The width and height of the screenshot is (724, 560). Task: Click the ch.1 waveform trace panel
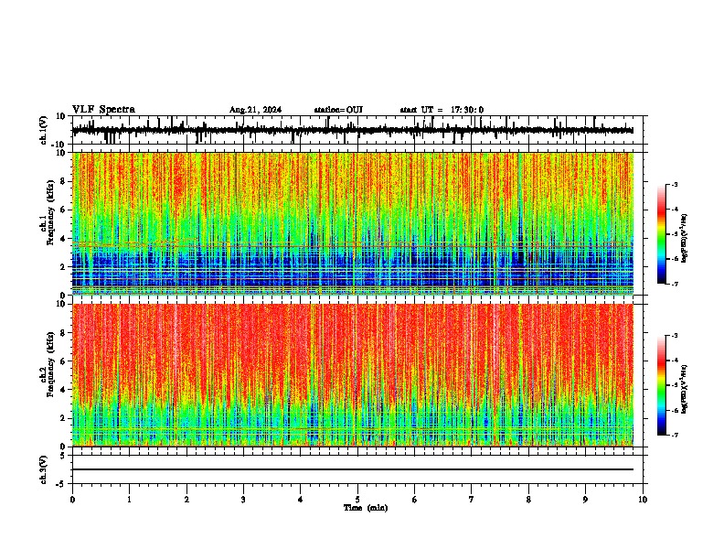[x=357, y=130]
